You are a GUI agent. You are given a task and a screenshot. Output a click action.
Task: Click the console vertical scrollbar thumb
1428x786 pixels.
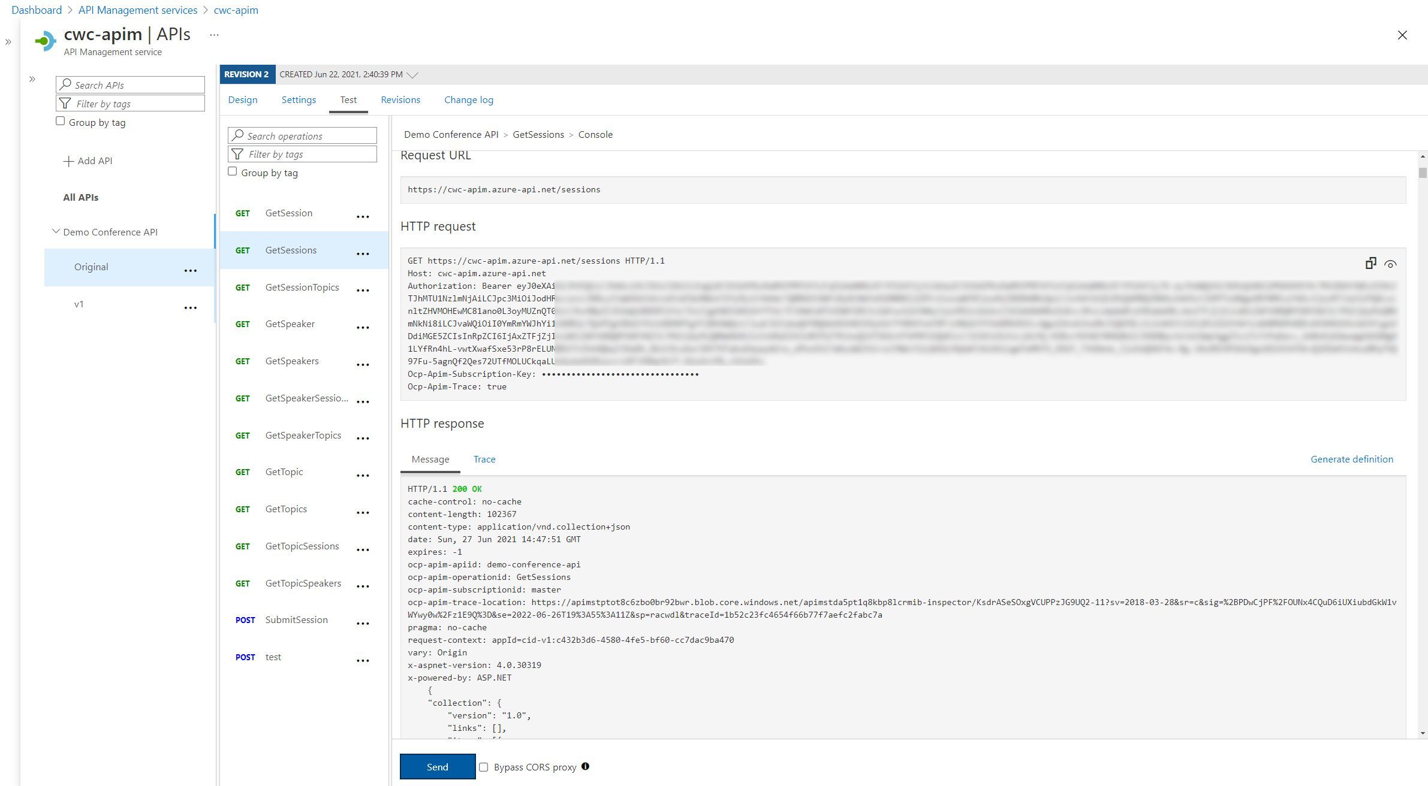(x=1423, y=173)
